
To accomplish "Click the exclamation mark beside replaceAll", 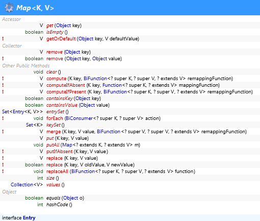I will click(x=3, y=171).
